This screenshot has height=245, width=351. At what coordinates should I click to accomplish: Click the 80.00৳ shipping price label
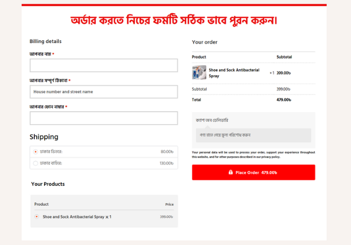[167, 152]
